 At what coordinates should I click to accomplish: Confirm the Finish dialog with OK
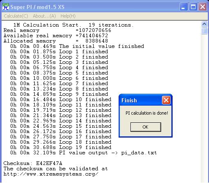[x=146, y=127]
